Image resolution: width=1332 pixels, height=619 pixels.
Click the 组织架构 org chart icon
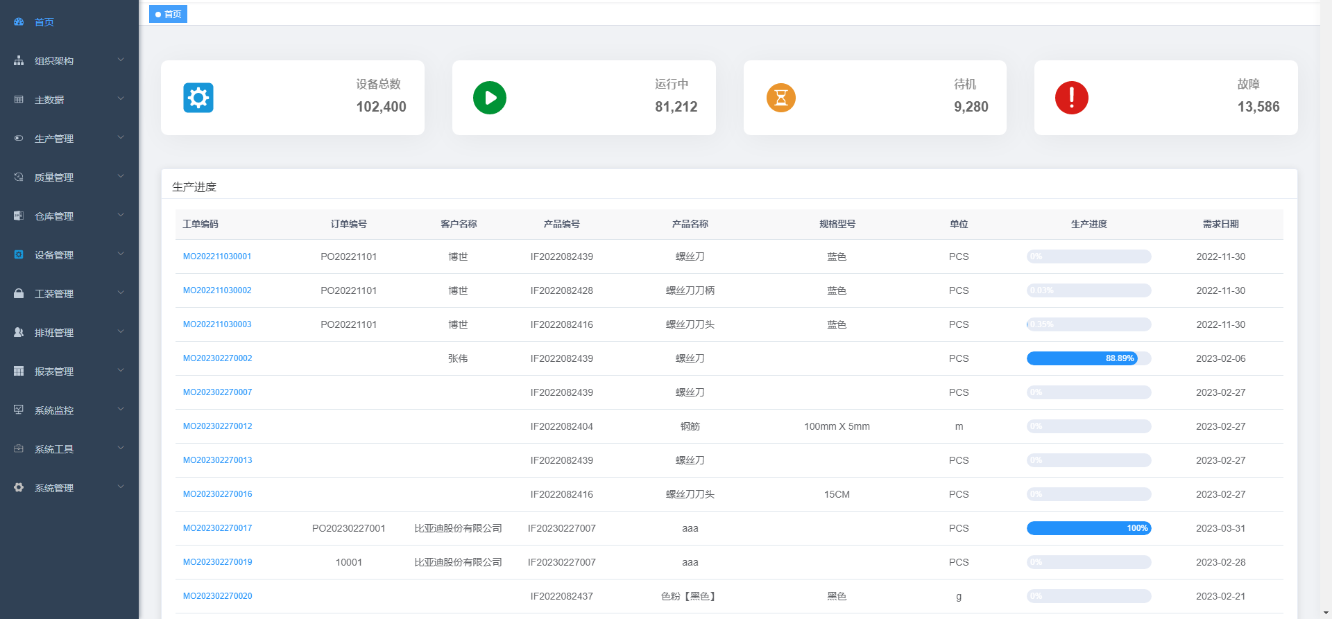tap(19, 61)
